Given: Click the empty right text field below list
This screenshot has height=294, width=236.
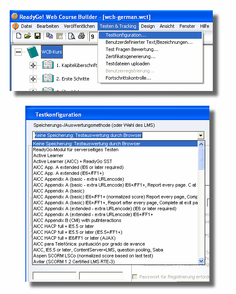Looking at the screenshot, I should [x=101, y=276].
